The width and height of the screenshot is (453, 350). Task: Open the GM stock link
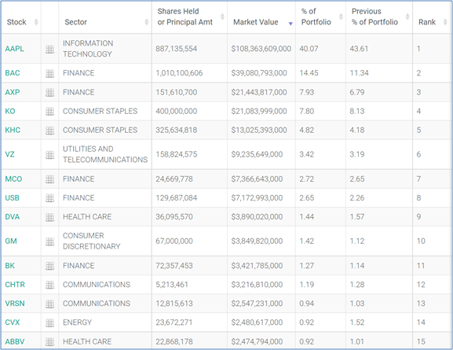coord(11,241)
